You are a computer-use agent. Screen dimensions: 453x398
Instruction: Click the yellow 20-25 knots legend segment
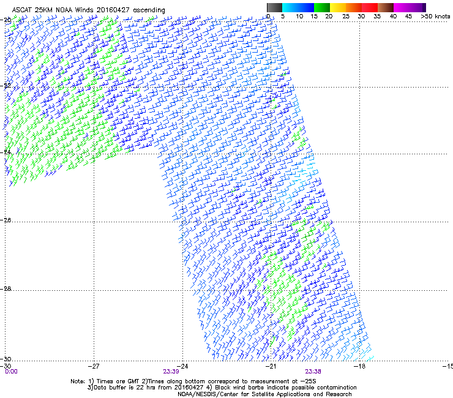pyautogui.click(x=338, y=7)
